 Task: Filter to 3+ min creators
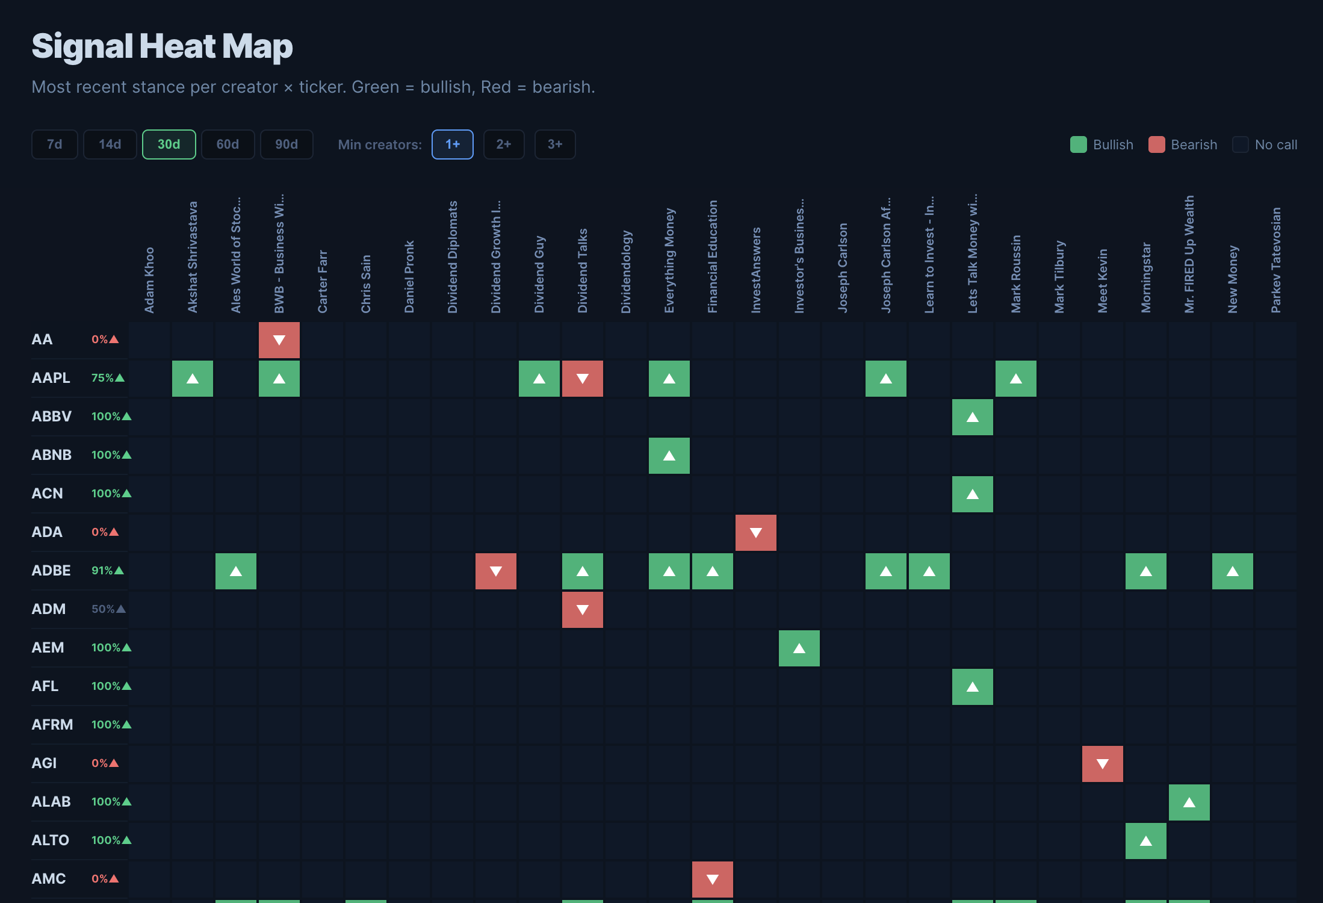555,144
